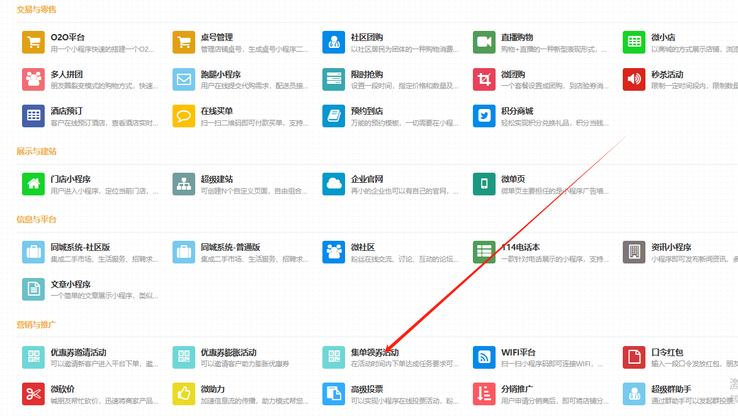Click the 桌号管理 cart icon
Image resolution: width=738 pixels, height=416 pixels.
point(184,42)
